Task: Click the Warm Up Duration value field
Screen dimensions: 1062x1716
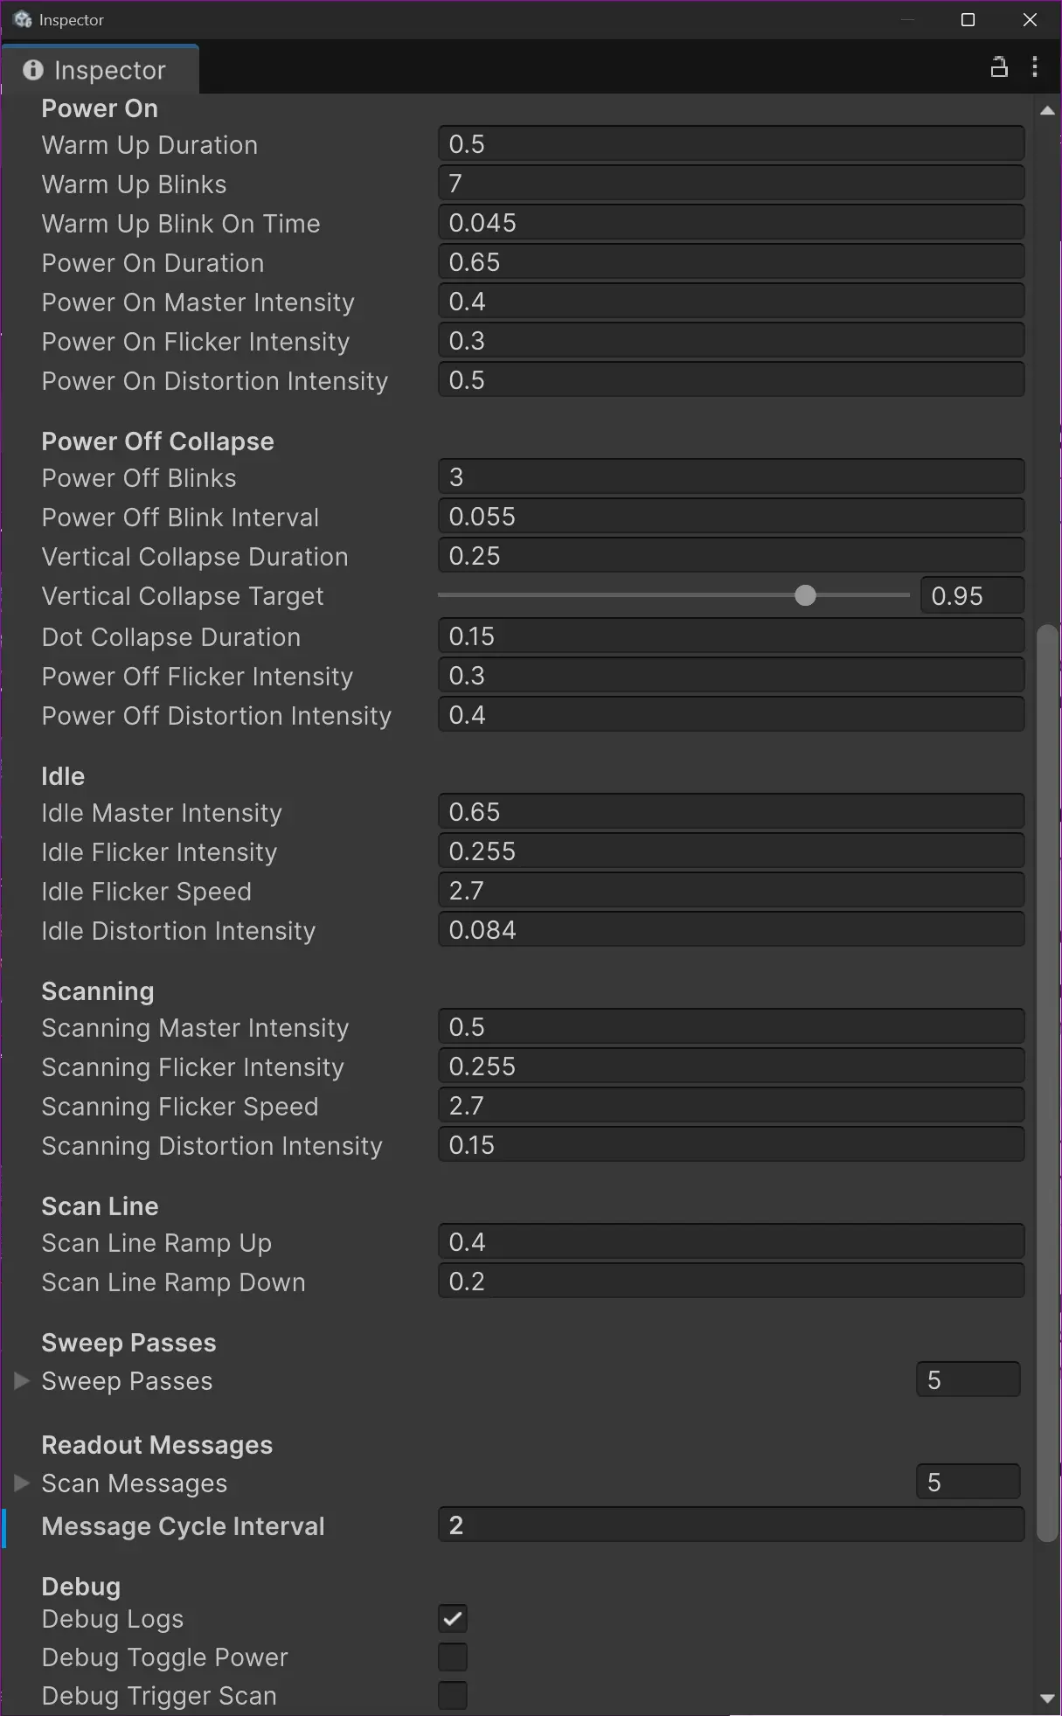Action: 731,142
